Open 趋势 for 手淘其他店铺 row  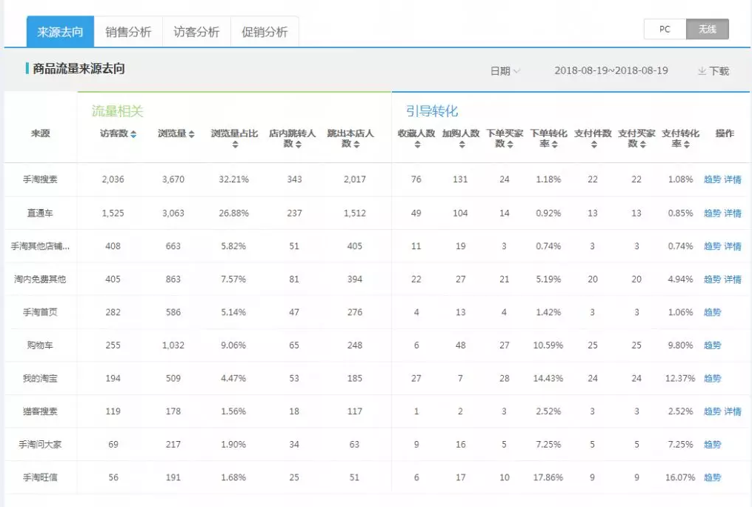click(712, 246)
